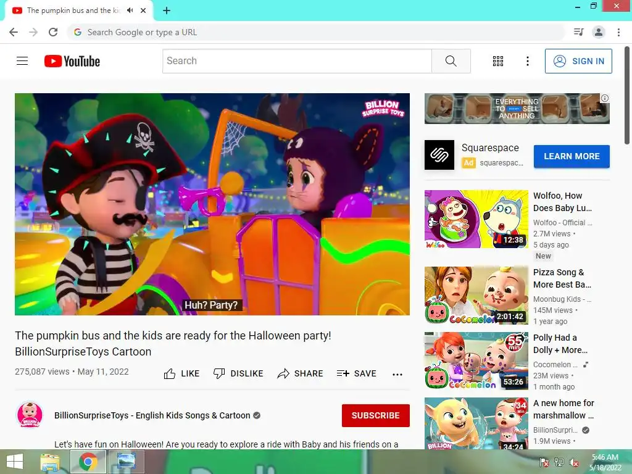
Task: Go back in browser history
Action: click(x=14, y=32)
